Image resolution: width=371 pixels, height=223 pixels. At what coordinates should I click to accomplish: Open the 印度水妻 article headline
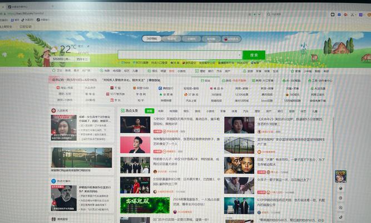click(x=291, y=162)
